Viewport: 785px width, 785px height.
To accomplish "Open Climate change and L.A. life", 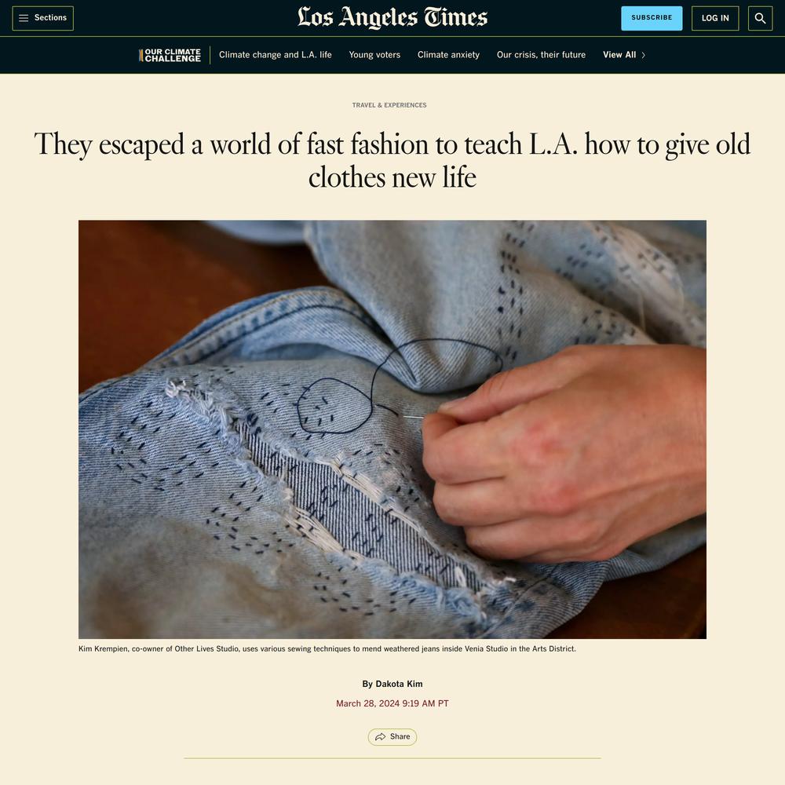I will [276, 55].
